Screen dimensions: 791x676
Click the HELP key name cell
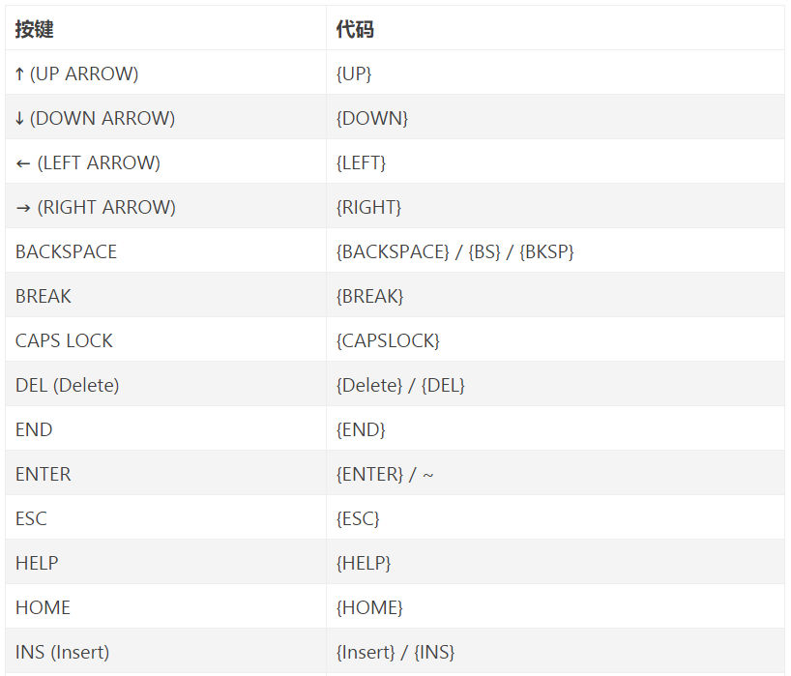tap(166, 562)
